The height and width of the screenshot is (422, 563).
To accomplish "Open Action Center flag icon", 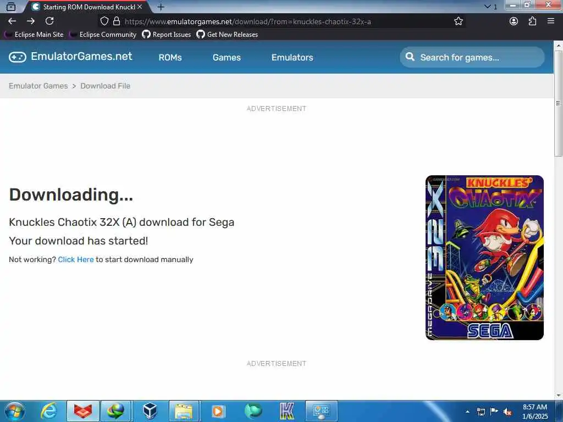I will [x=494, y=412].
